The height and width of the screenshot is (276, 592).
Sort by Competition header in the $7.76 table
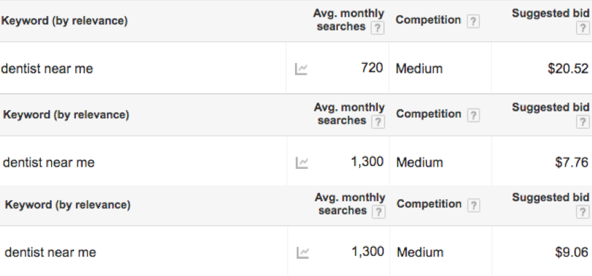coord(428,114)
